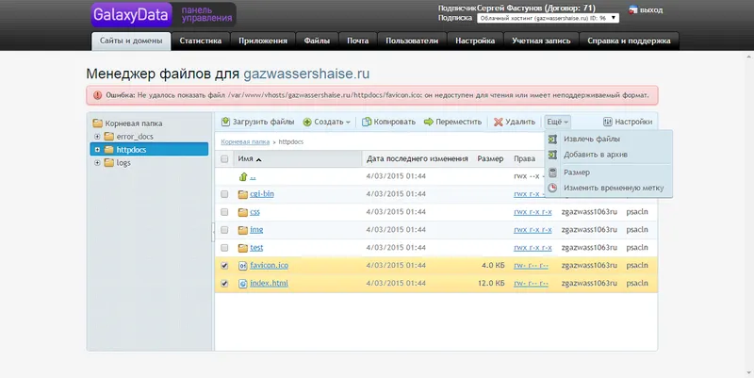The image size is (754, 378).
Task: Click the error_docs folder icon in tree
Action: coord(109,137)
